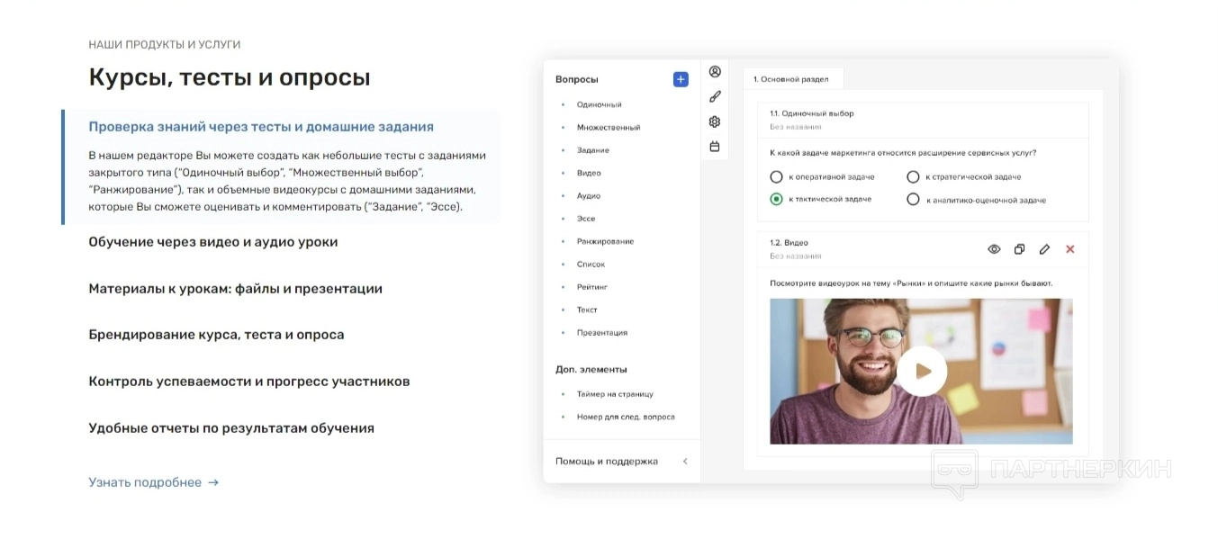This screenshot has width=1218, height=548.
Task: Click the "Вопросы" panel title
Action: pyautogui.click(x=577, y=79)
